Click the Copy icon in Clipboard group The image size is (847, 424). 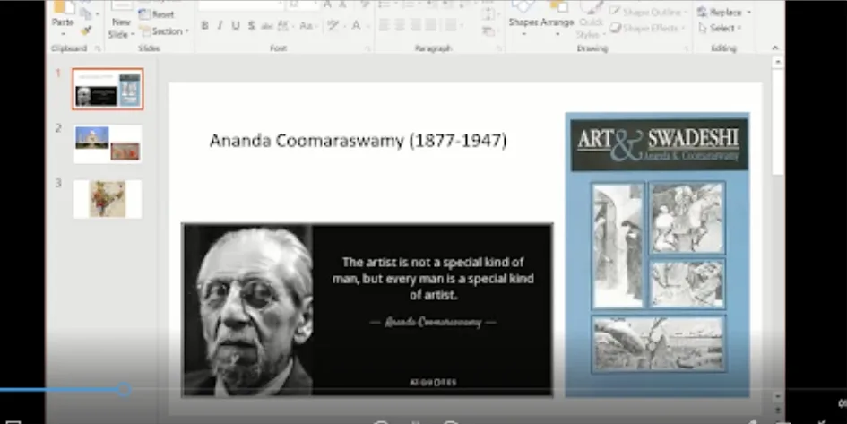pyautogui.click(x=86, y=13)
